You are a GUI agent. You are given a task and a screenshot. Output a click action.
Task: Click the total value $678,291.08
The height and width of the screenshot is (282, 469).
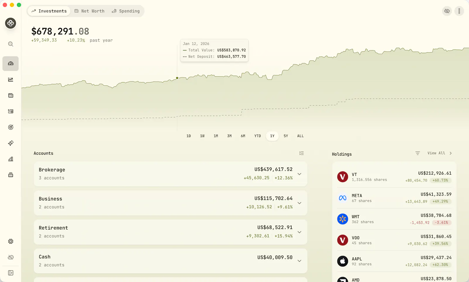[60, 31]
